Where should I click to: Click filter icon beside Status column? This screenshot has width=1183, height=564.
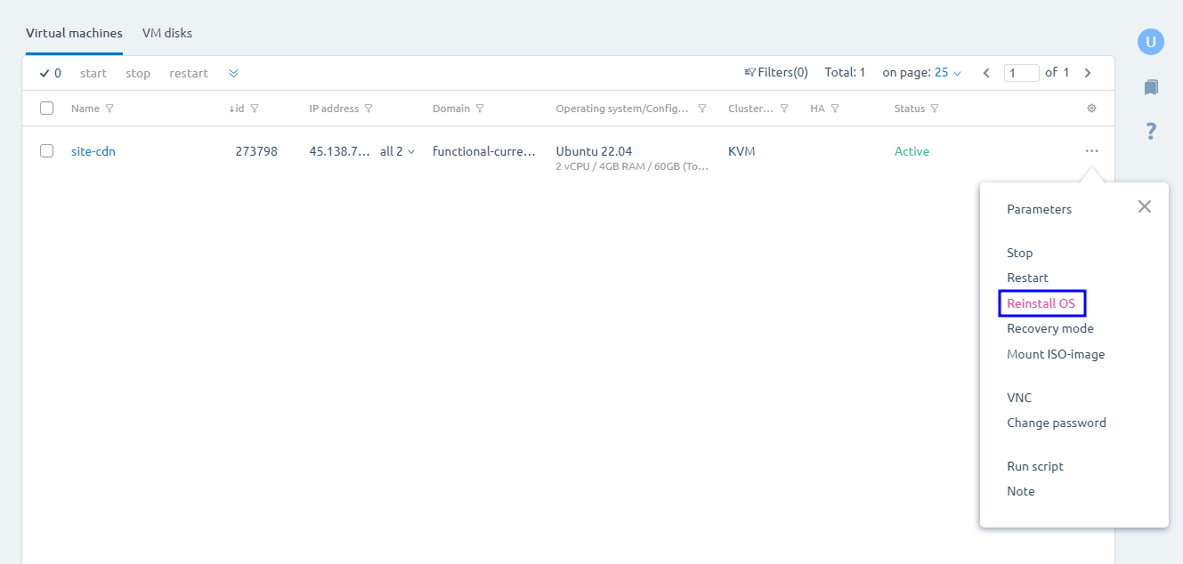pyautogui.click(x=935, y=109)
